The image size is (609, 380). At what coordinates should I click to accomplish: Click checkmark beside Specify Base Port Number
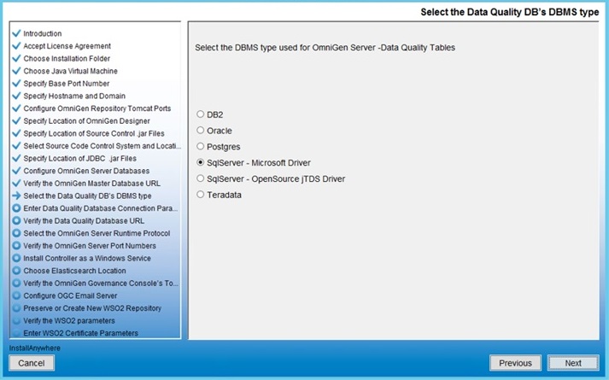16,83
